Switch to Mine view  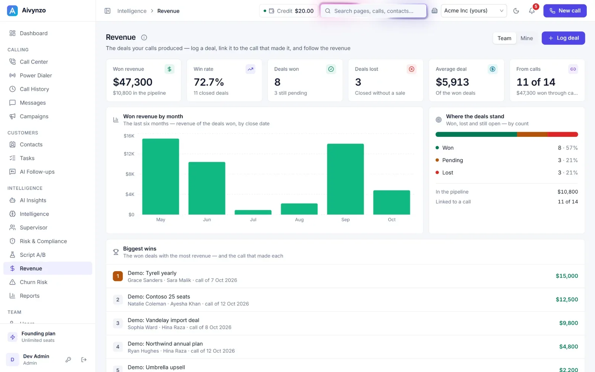527,38
